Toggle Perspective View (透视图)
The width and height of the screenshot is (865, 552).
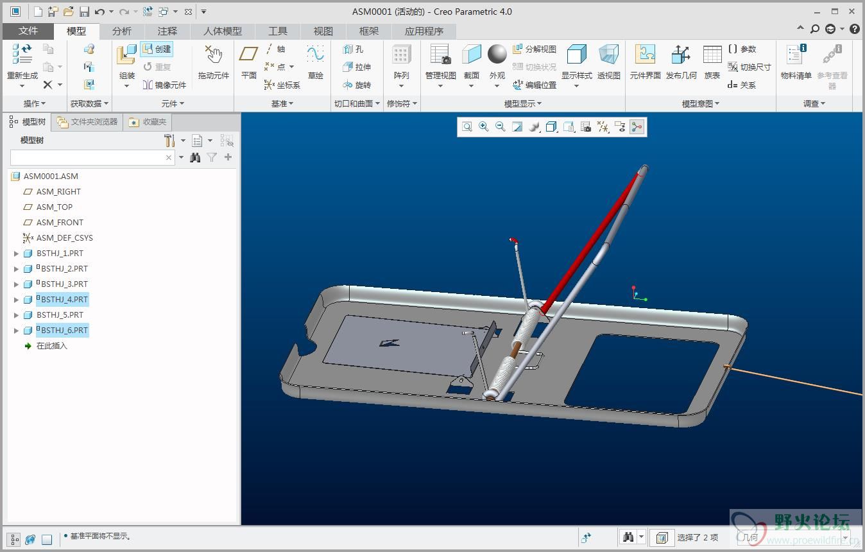(x=609, y=62)
